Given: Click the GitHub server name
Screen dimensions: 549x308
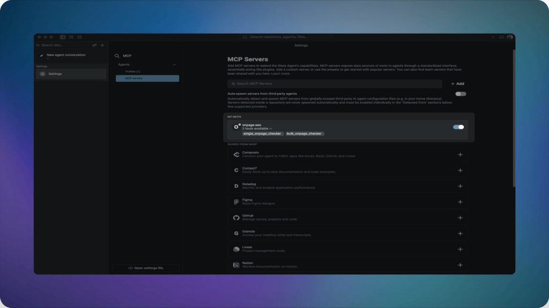Looking at the screenshot, I should click(x=248, y=216).
